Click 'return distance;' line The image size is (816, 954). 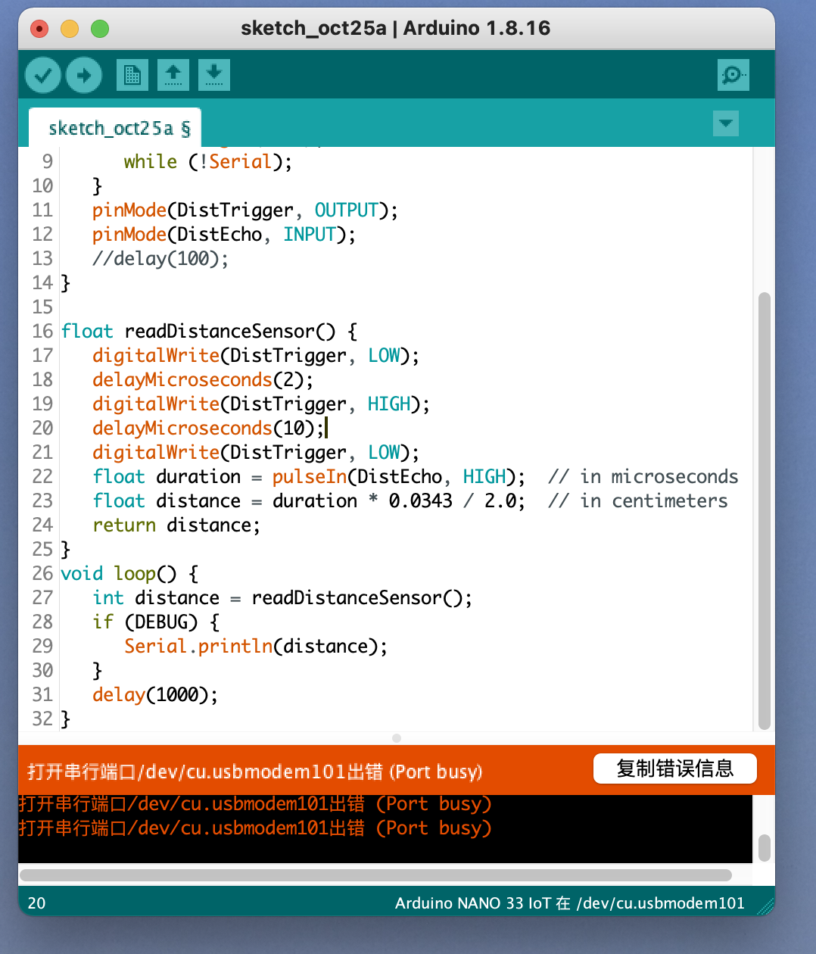176,525
